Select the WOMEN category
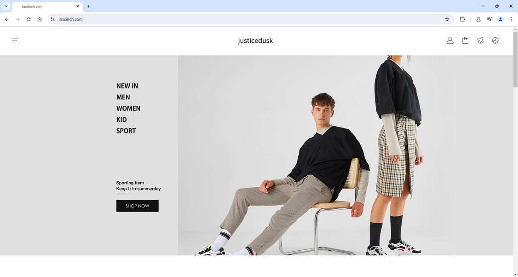 click(128, 109)
